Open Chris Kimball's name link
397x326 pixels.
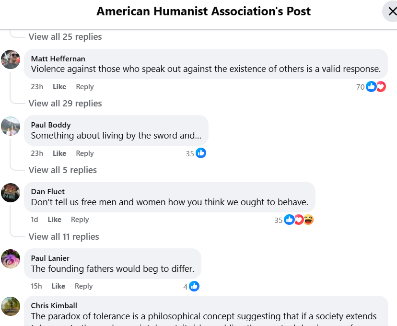[x=54, y=306]
